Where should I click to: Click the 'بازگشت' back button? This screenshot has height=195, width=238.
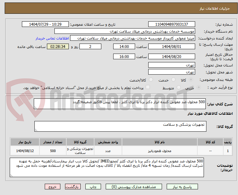73,187
